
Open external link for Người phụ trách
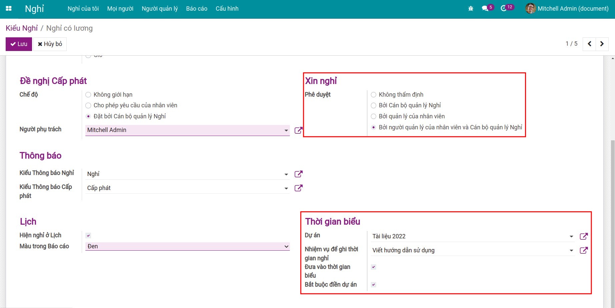pyautogui.click(x=298, y=130)
